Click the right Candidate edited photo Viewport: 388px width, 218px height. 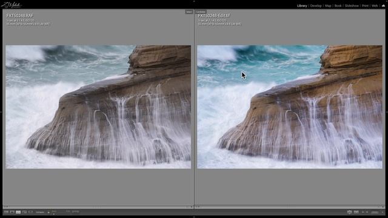tap(290, 107)
